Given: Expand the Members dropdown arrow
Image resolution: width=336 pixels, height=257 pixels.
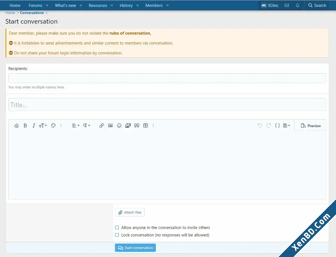Looking at the screenshot, I should (168, 5).
